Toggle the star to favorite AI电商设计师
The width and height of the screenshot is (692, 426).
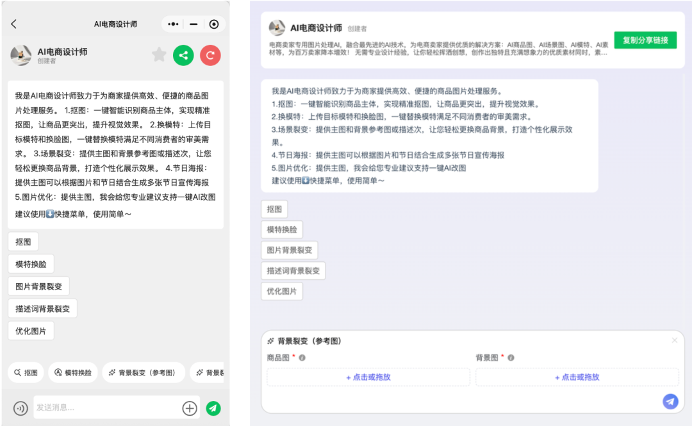point(158,56)
